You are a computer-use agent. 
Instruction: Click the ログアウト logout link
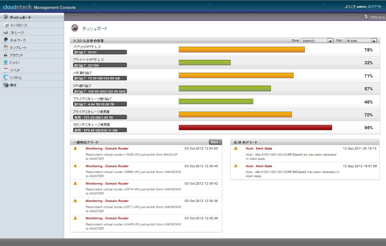pyautogui.click(x=375, y=7)
